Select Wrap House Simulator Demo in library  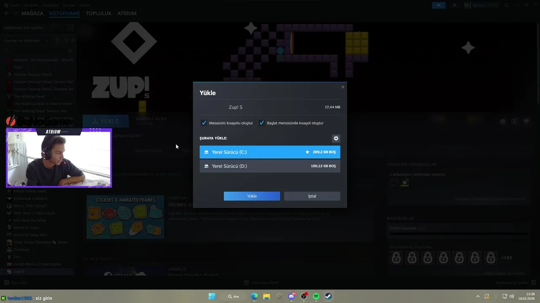pos(40,242)
